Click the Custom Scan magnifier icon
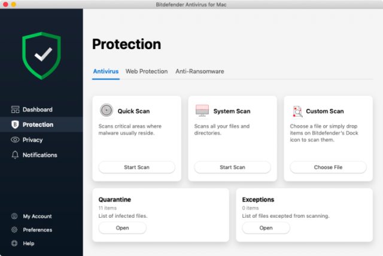The image size is (383, 256). click(x=297, y=111)
